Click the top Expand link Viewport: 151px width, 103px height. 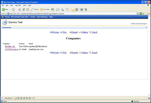tap(75, 32)
